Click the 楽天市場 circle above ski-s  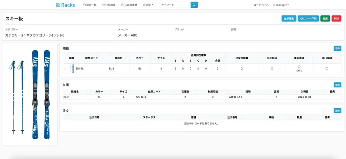pyautogui.click(x=299, y=67)
